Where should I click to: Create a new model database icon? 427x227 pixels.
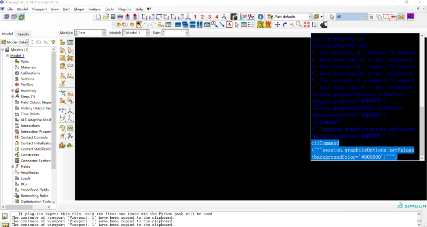[x=98, y=17]
